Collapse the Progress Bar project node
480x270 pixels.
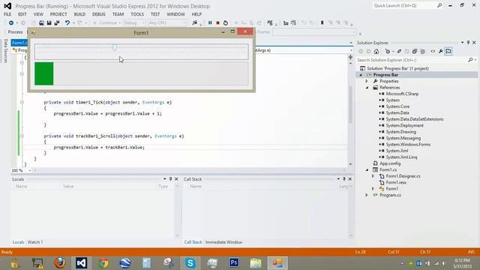(361, 75)
